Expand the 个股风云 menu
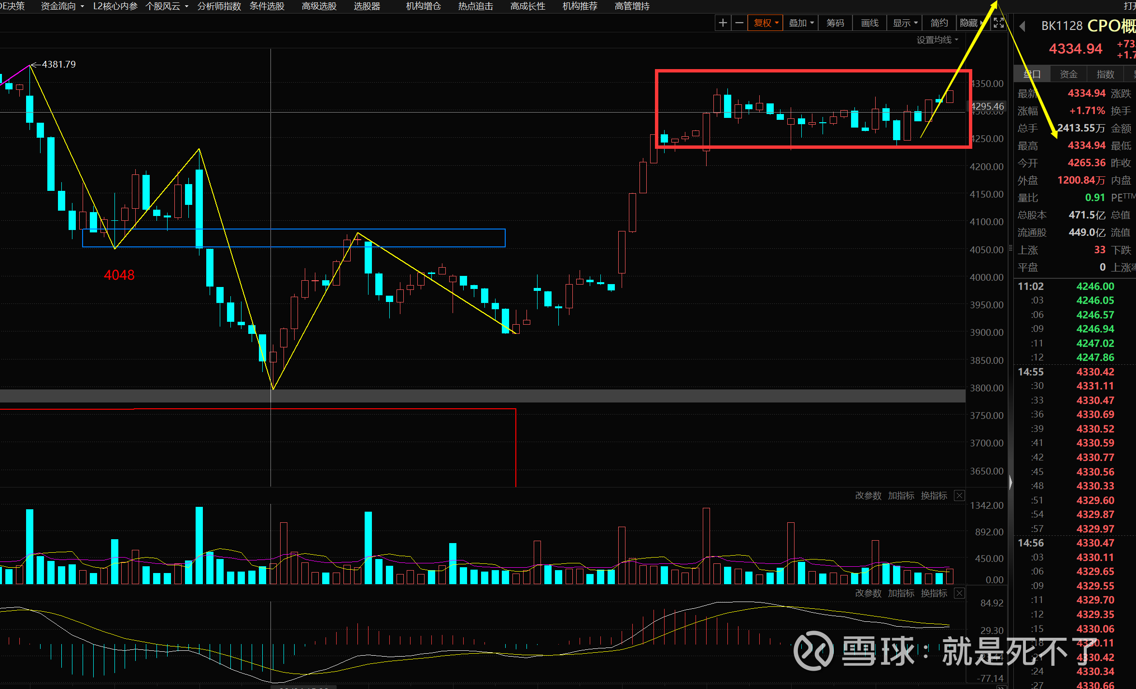The width and height of the screenshot is (1136, 689). (167, 6)
